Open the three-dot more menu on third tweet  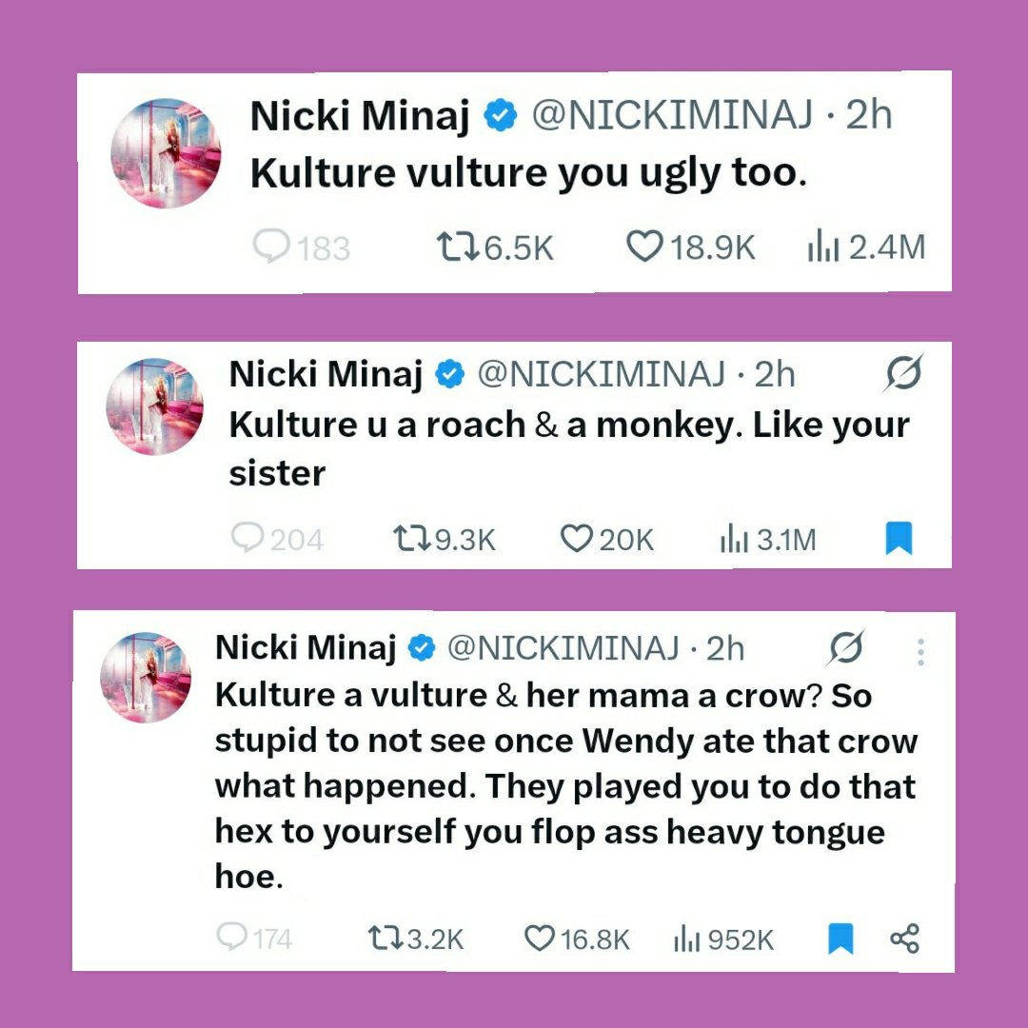(x=919, y=651)
